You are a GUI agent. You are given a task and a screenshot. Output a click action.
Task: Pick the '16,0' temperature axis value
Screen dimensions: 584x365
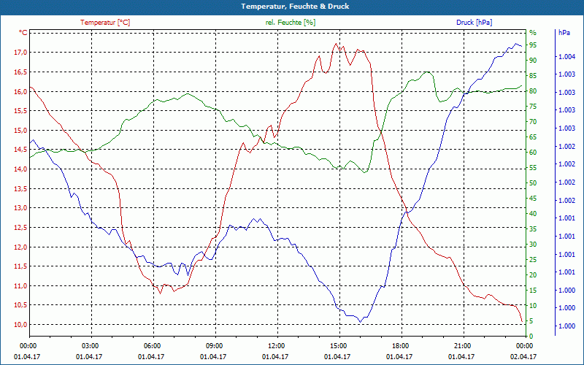coord(21,91)
